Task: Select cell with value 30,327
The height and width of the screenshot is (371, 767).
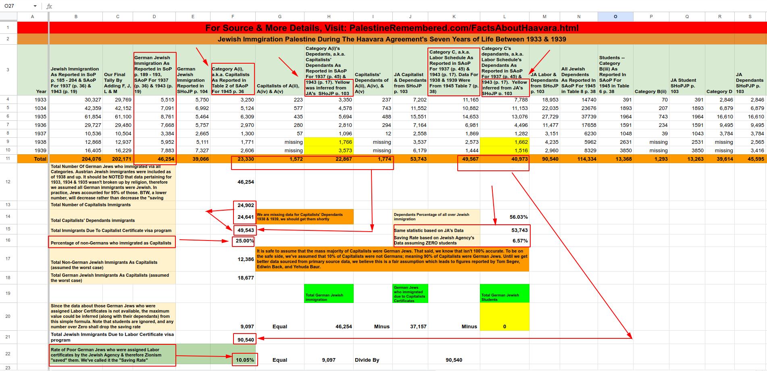Action: click(x=76, y=99)
